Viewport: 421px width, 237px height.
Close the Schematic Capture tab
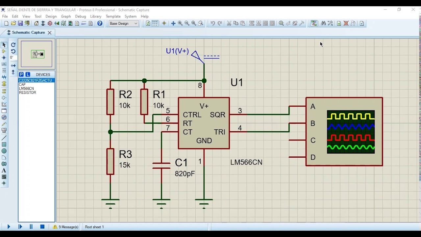[x=50, y=33]
